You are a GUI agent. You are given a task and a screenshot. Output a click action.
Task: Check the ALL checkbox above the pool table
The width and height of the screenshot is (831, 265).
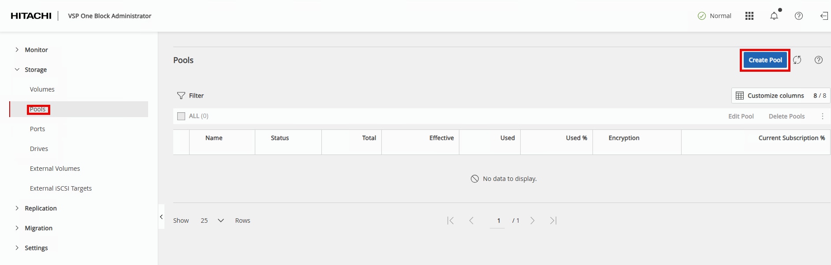181,115
